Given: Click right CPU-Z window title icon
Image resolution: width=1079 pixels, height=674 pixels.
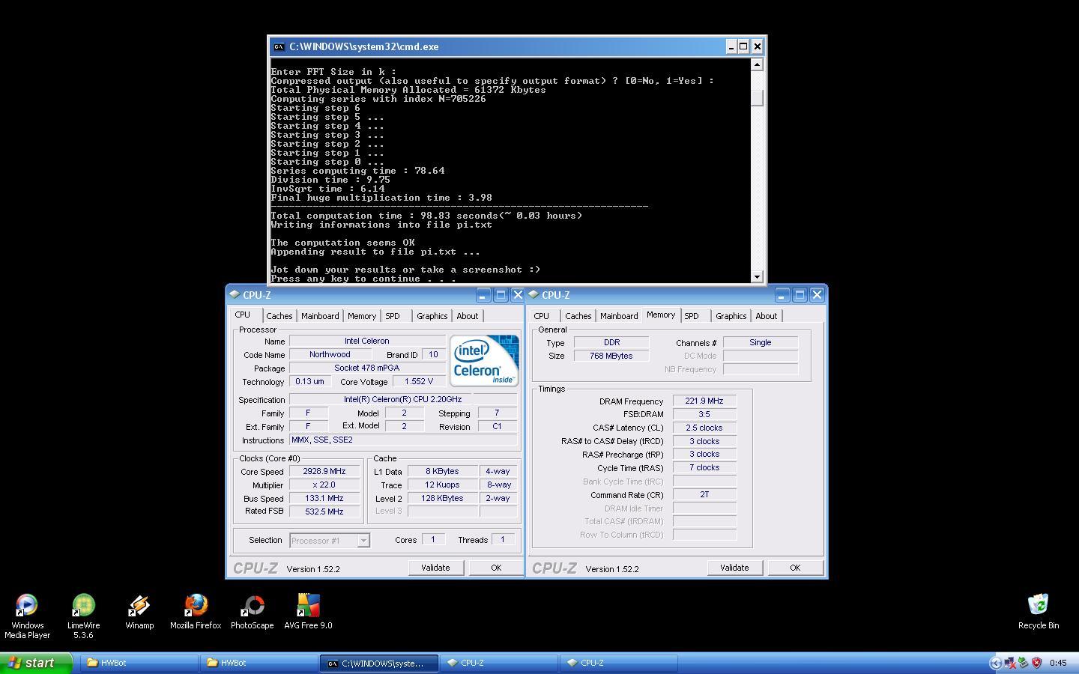Looking at the screenshot, I should tap(534, 294).
